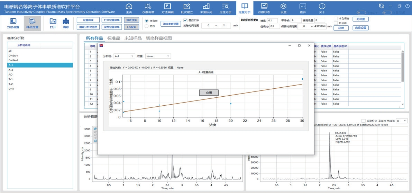This screenshot has width=412, height=193.
Task: Open 仪器调谐 instrument tuning icon
Action: (x=148, y=6)
